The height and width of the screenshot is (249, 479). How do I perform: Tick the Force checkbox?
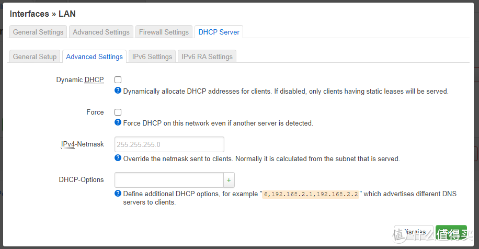(x=118, y=112)
